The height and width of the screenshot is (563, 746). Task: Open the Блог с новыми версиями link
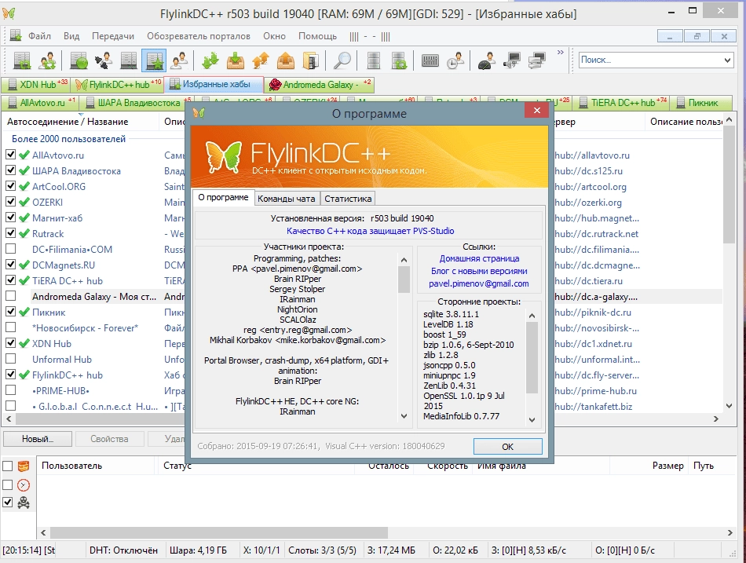click(x=479, y=271)
